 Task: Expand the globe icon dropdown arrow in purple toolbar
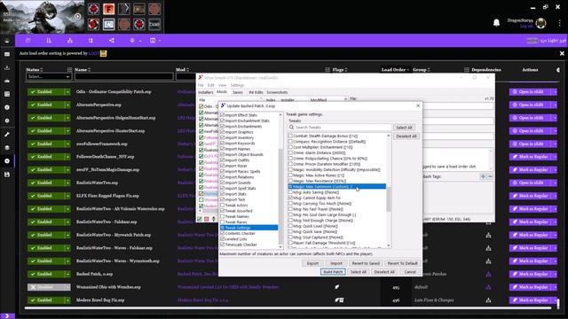(x=140, y=41)
